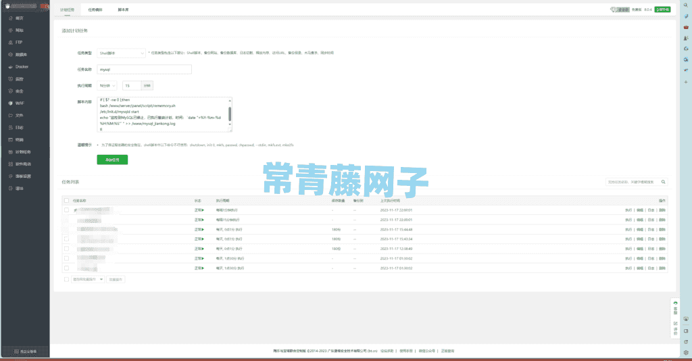Image resolution: width=692 pixels, height=361 pixels.
Task: Click 日志 for the 12:08:49 task
Action: (651, 249)
